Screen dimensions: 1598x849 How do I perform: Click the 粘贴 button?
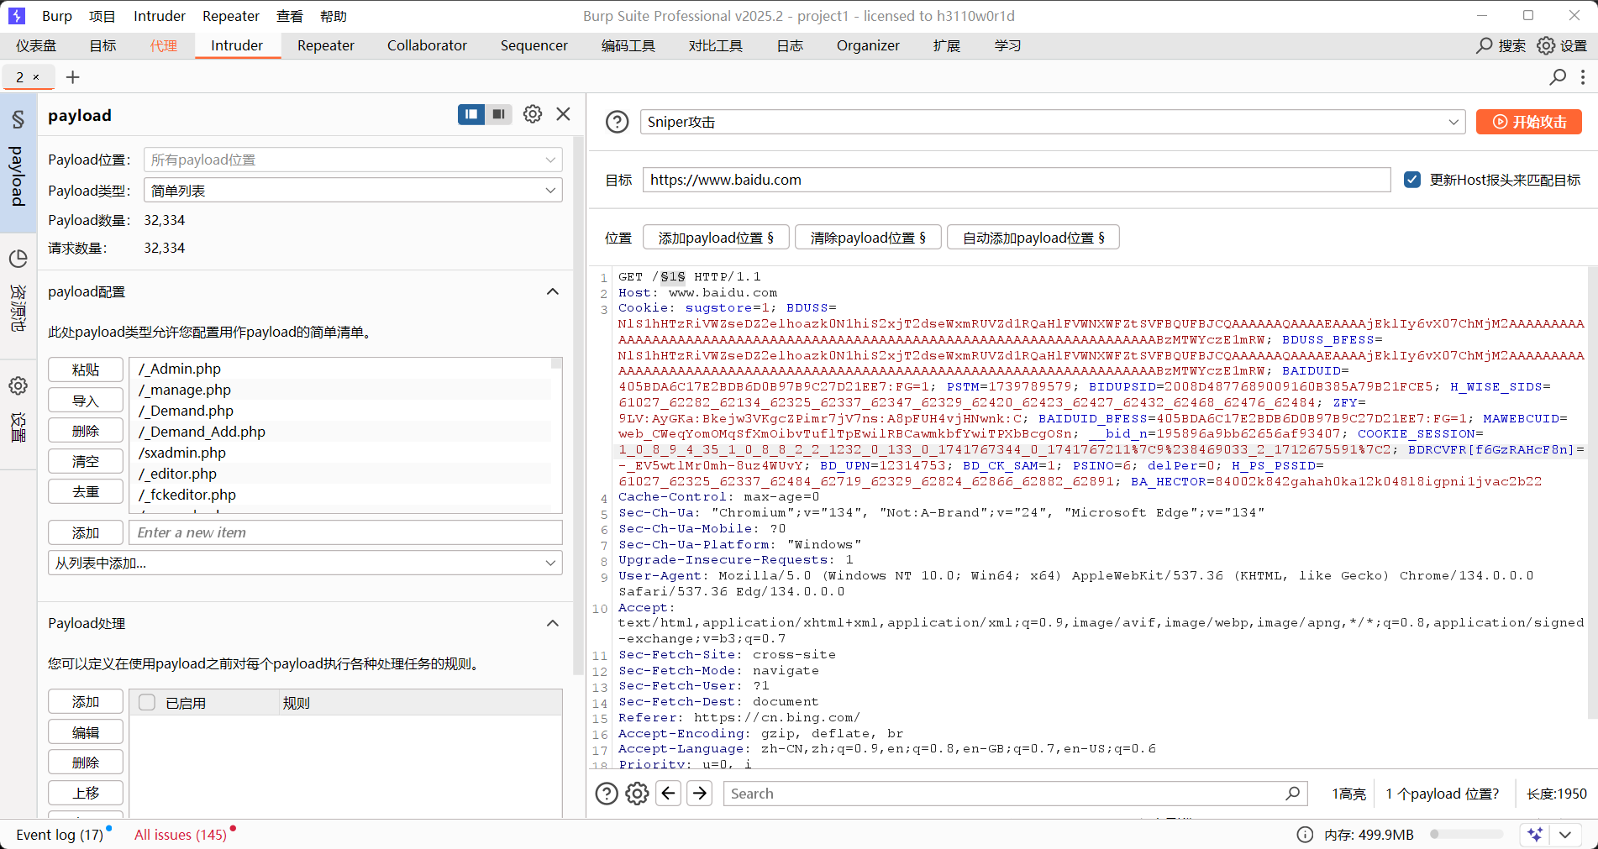(x=86, y=369)
